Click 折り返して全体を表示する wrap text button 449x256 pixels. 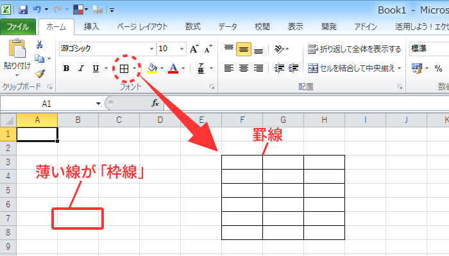[x=354, y=49]
